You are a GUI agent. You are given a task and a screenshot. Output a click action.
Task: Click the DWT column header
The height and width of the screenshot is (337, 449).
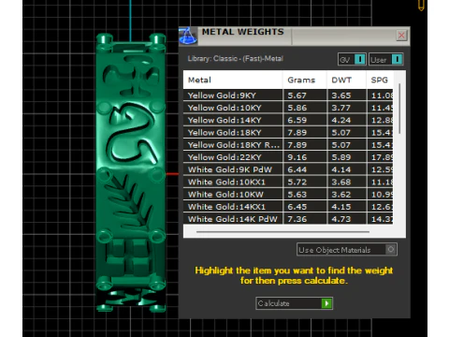point(346,80)
